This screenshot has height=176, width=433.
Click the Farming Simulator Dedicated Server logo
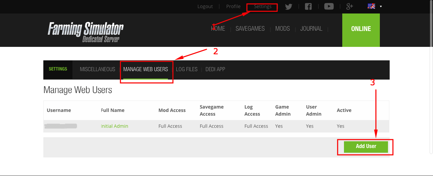[x=85, y=32]
